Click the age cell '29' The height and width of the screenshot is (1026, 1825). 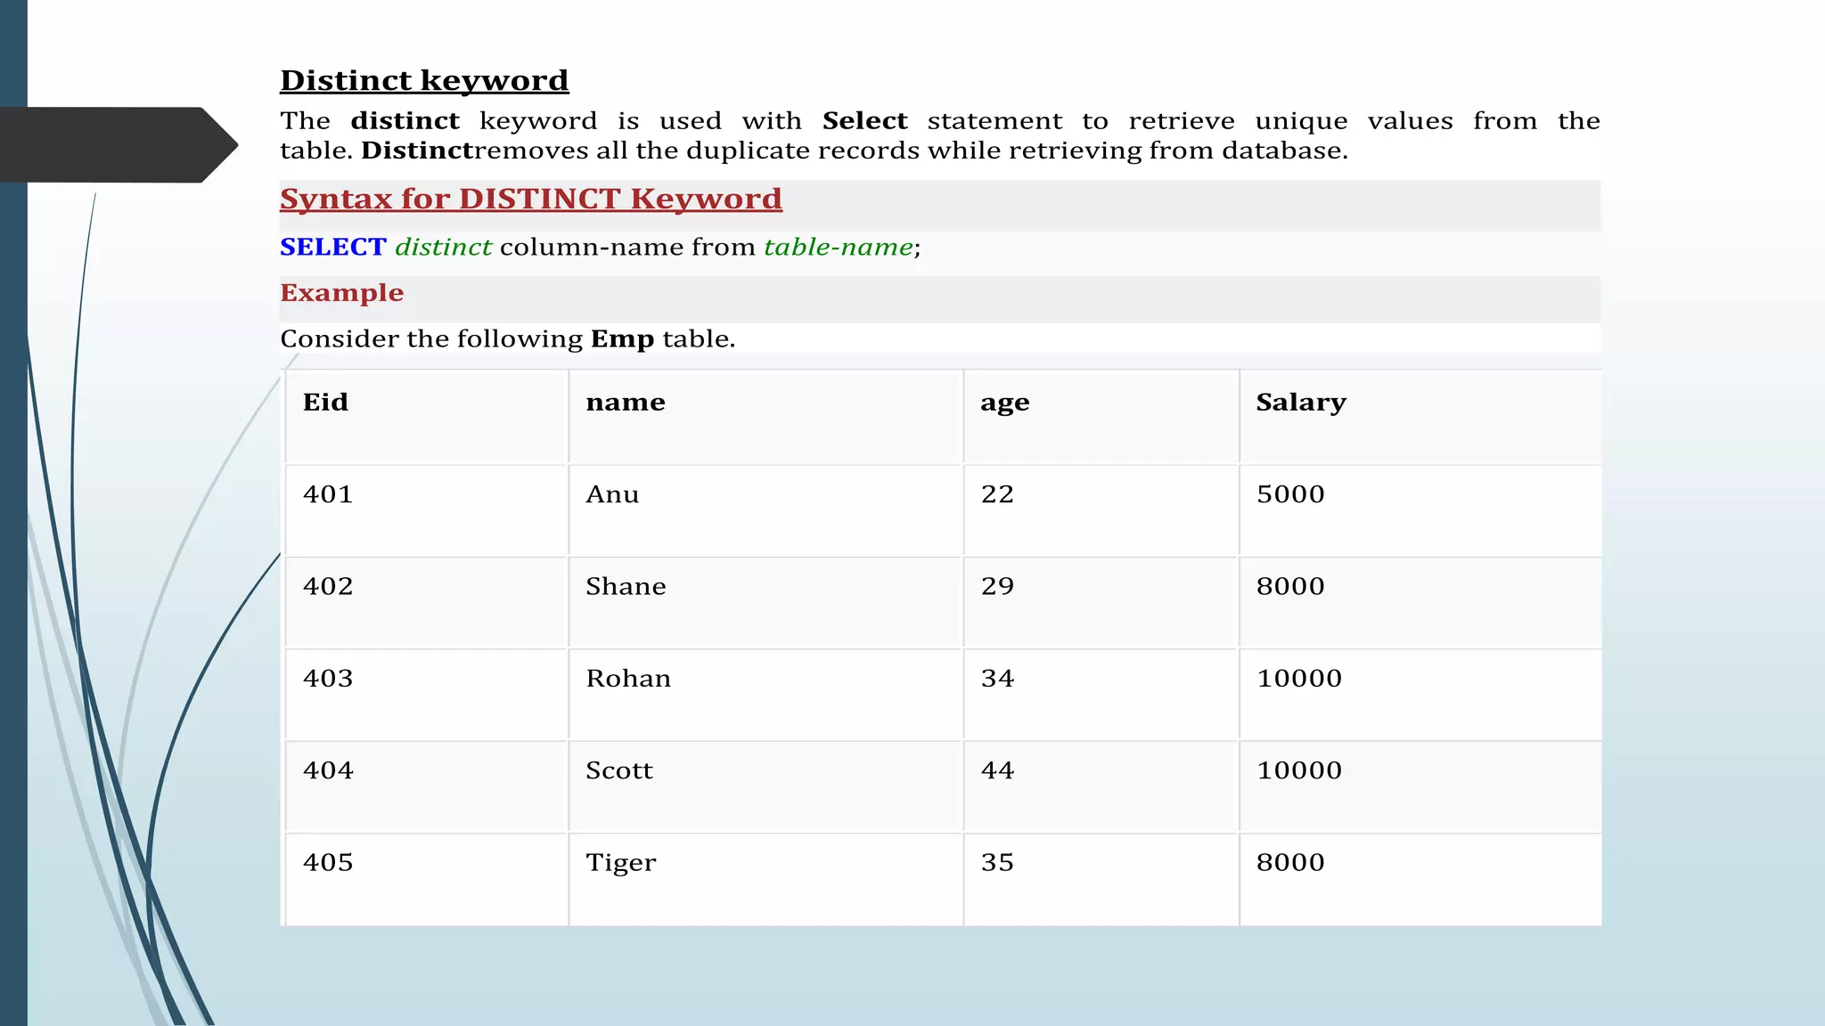[x=1101, y=603]
